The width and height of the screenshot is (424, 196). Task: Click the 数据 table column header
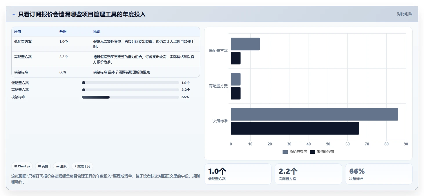(63, 32)
